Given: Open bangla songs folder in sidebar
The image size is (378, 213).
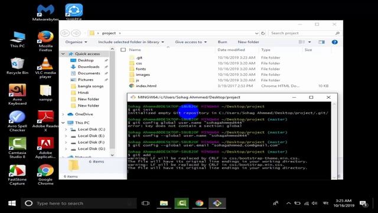Looking at the screenshot, I should pyautogui.click(x=90, y=86).
